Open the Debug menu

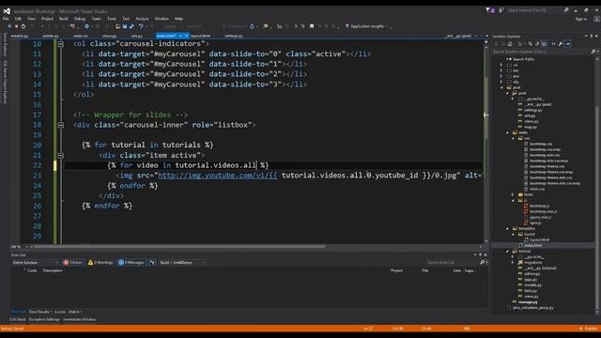click(x=80, y=19)
